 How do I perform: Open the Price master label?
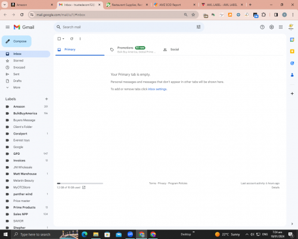[x=21, y=201]
